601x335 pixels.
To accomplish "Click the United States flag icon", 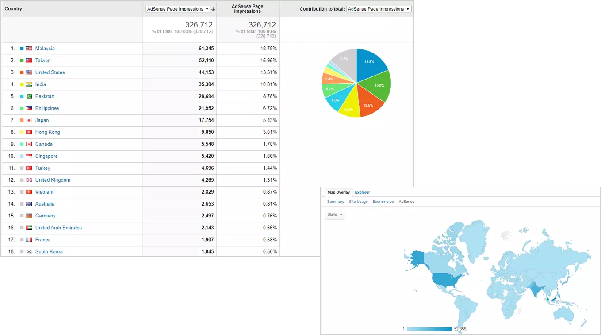I will point(29,72).
